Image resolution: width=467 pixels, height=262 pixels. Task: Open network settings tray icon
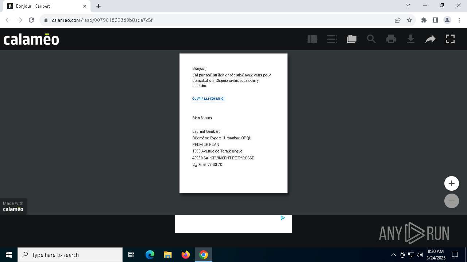pos(411,255)
